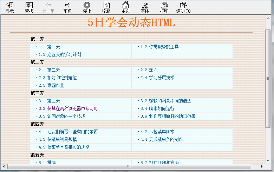The image size is (274, 172).
Task: Click the 打印 (Print) icon
Action: pyautogui.click(x=164, y=7)
